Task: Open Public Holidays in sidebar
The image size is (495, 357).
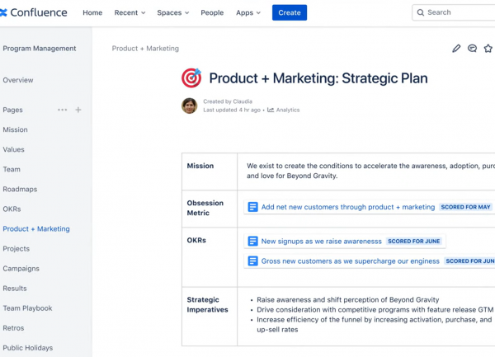Action: coord(28,348)
